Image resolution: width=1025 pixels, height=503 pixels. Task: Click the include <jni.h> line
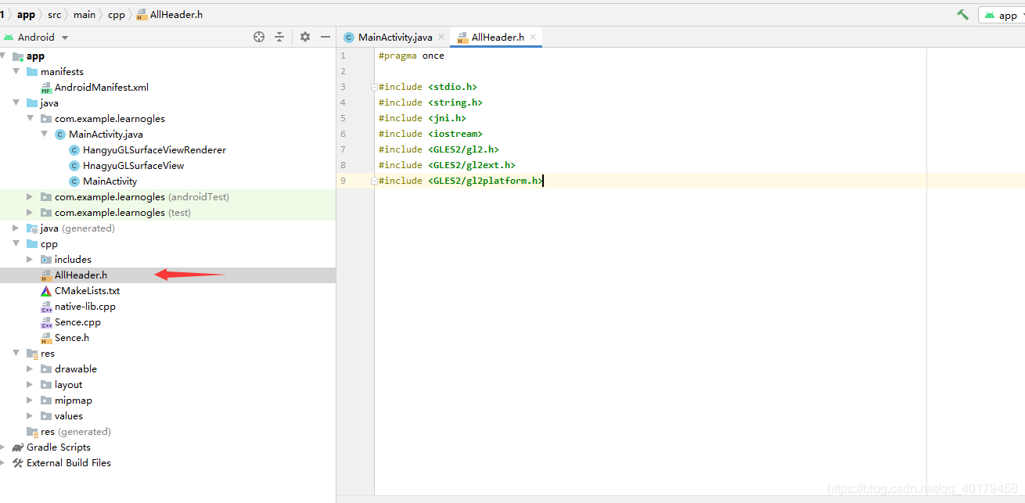[423, 118]
